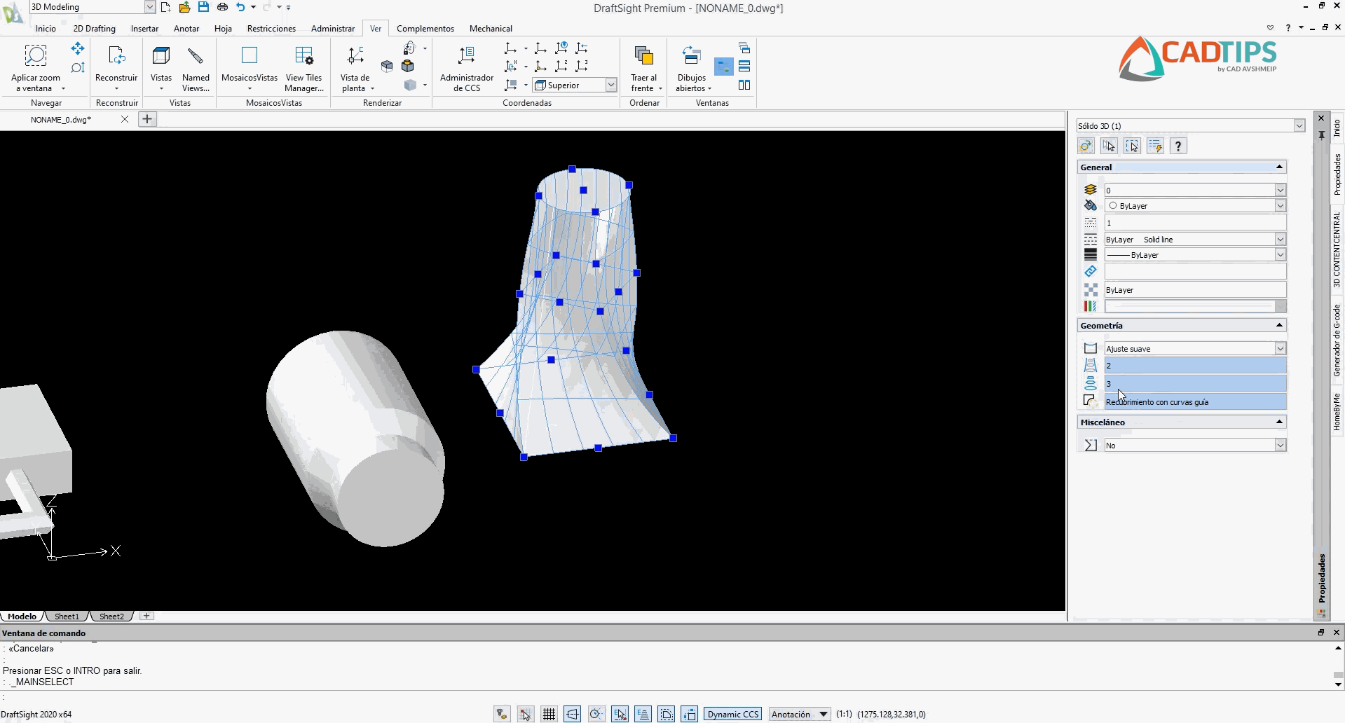
Task: Open the ByLayer line color dropdown
Action: [1281, 205]
